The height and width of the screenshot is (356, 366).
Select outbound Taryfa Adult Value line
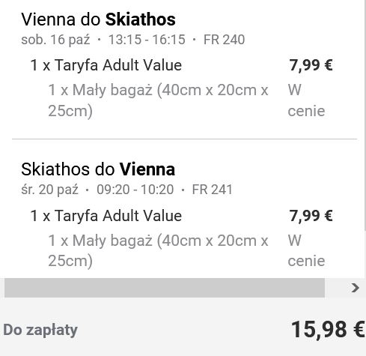(x=106, y=65)
